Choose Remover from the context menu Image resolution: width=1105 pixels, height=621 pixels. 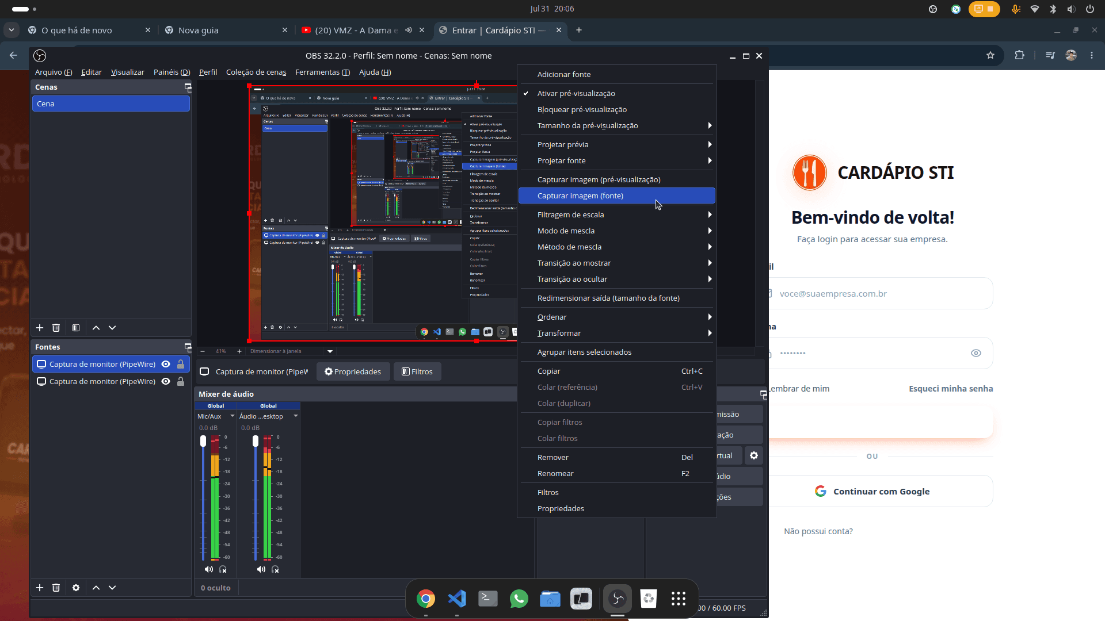617,457
